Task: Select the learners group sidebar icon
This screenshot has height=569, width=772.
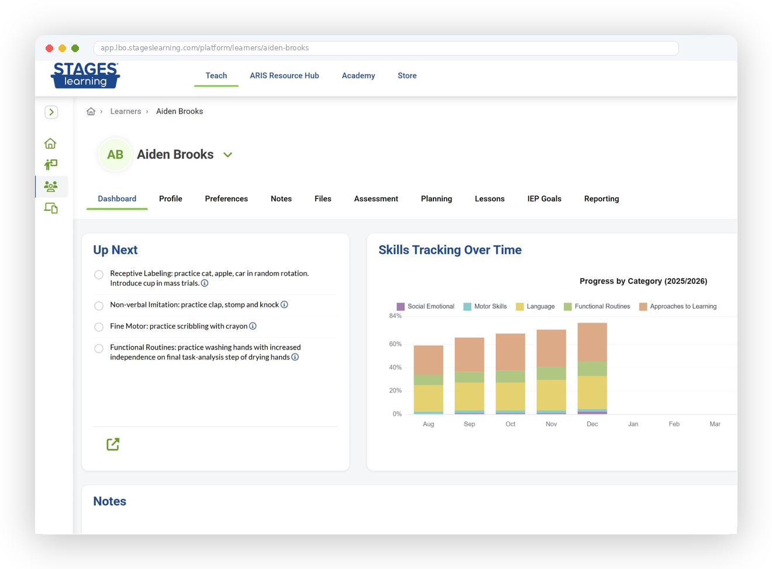Action: click(51, 187)
